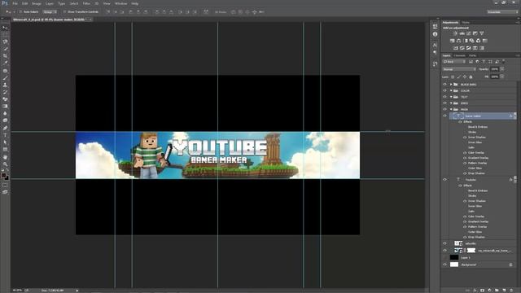521x293 pixels.
Task: Delete layer trash icon
Action: pyautogui.click(x=511, y=291)
